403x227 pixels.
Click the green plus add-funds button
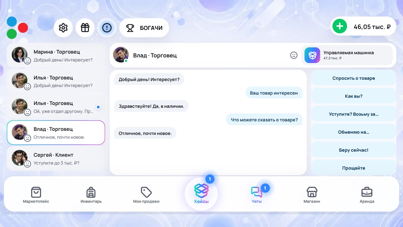point(339,26)
